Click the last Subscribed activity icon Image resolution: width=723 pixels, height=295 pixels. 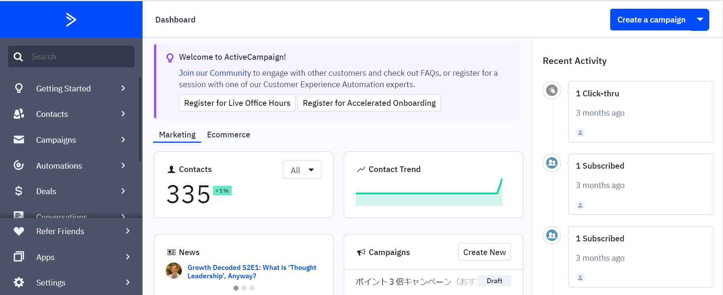coord(552,235)
